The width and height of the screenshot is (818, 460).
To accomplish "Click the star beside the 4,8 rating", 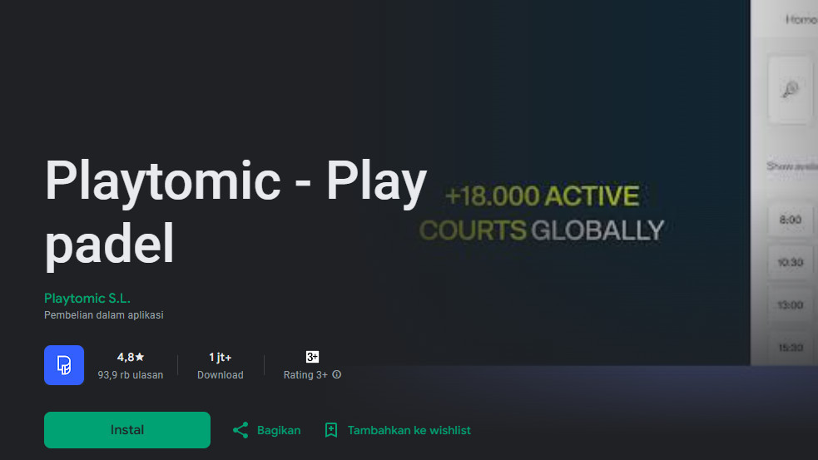I will 140,357.
